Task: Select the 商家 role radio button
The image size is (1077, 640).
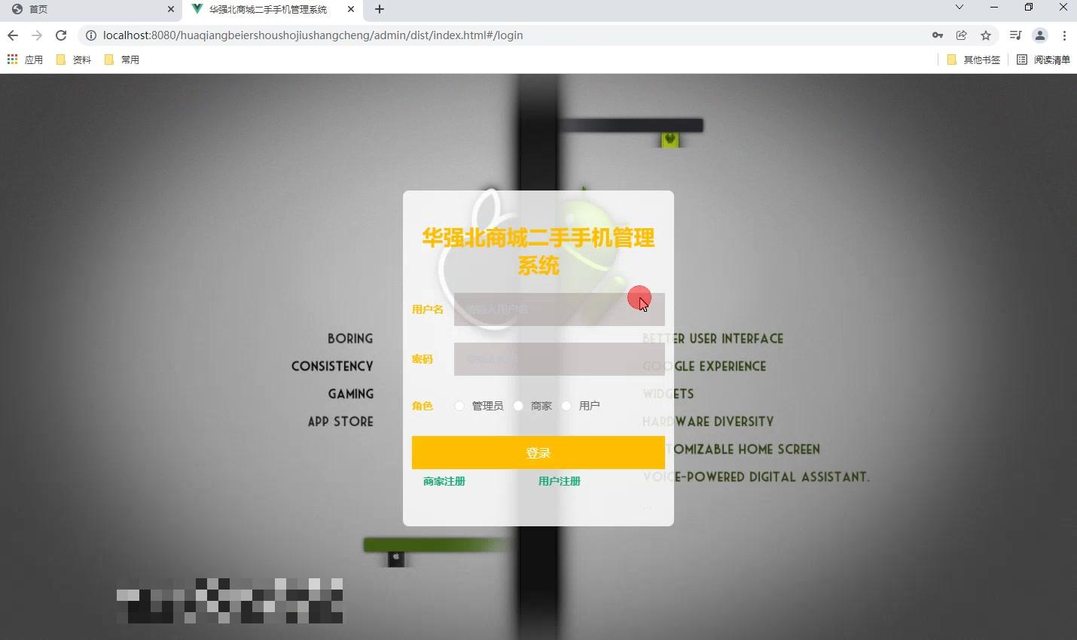Action: pos(518,406)
